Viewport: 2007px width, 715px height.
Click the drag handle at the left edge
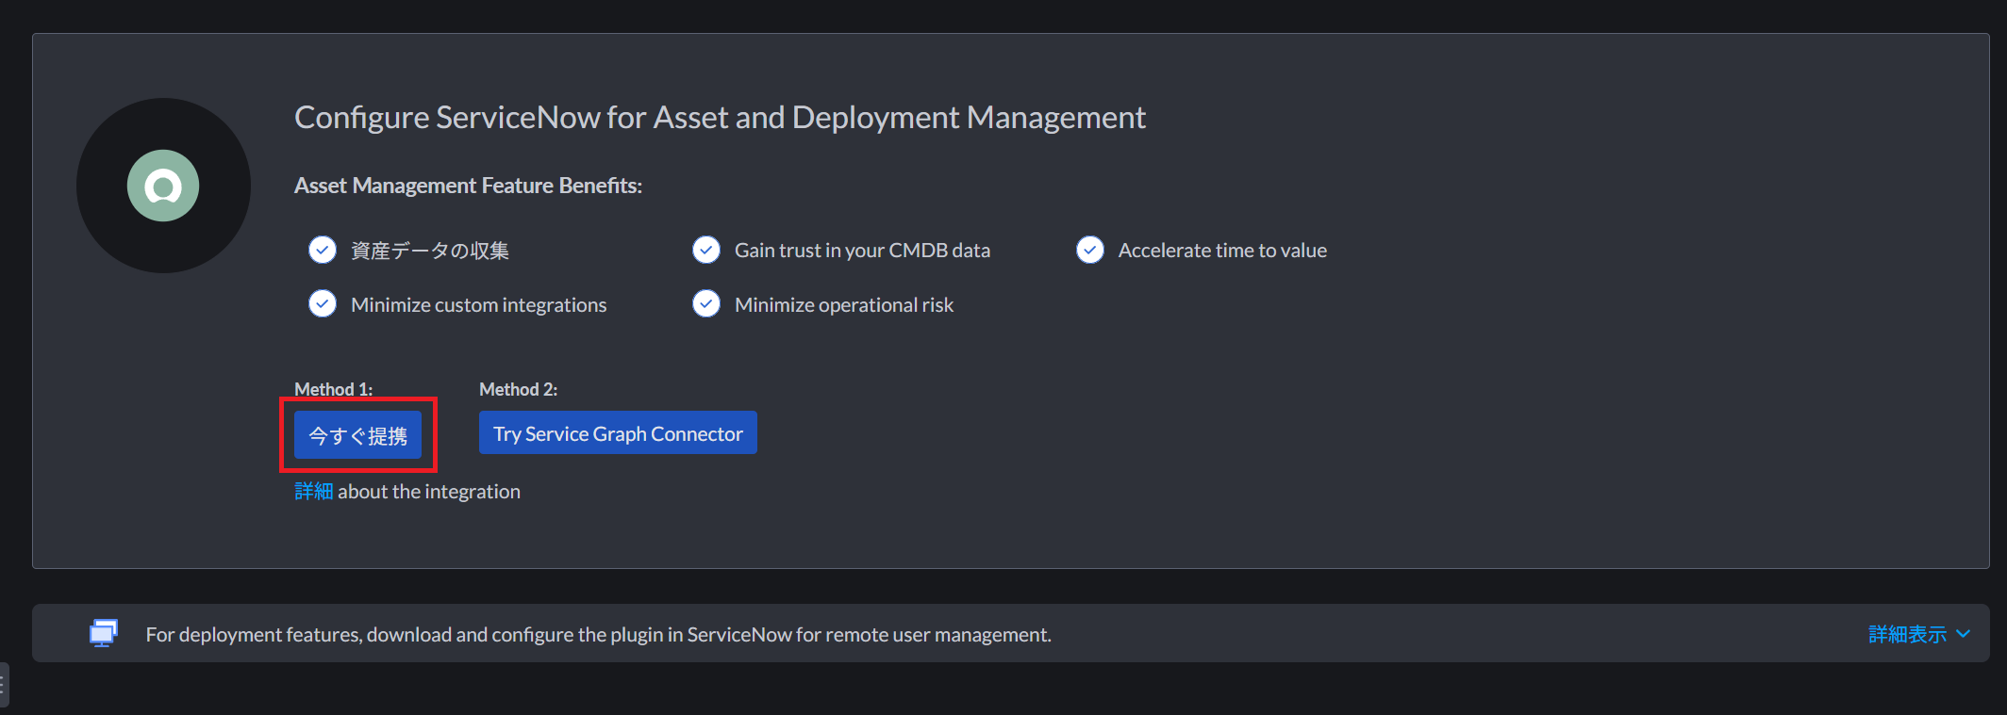point(3,685)
